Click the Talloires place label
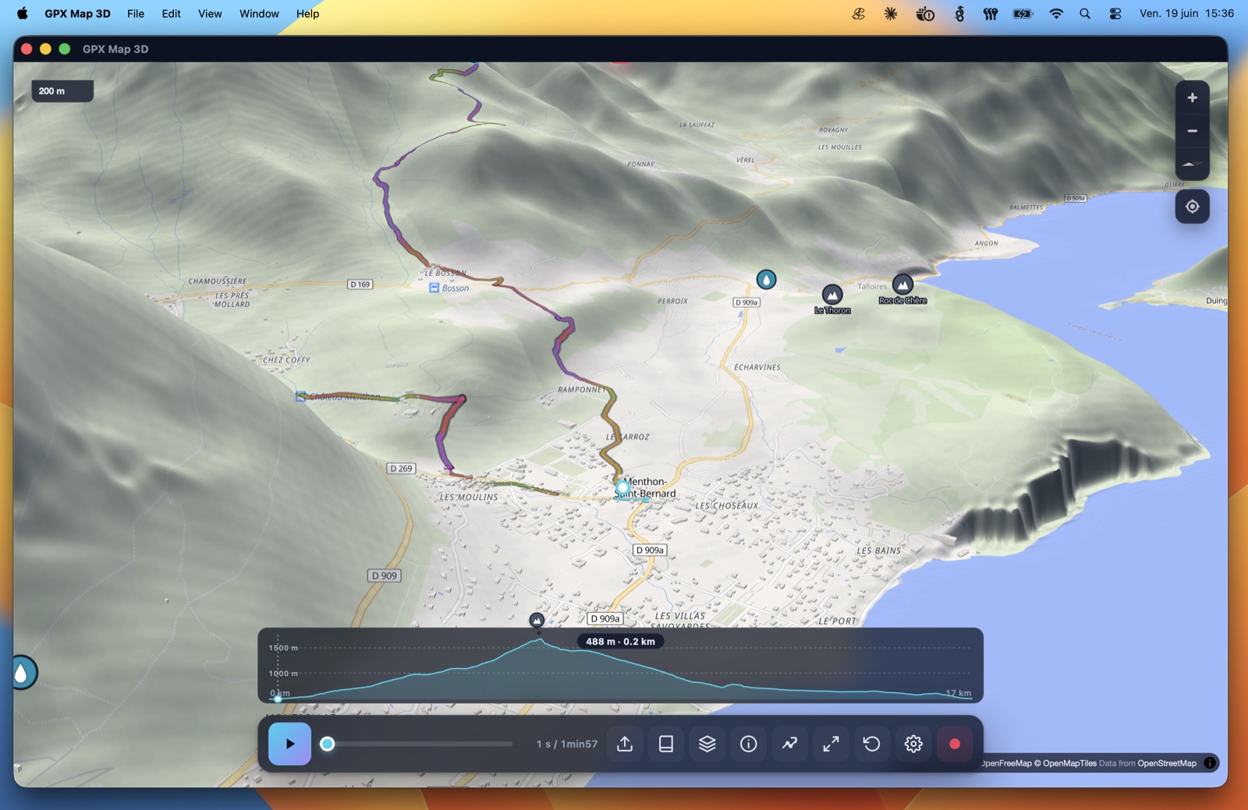This screenshot has width=1248, height=810. click(872, 286)
